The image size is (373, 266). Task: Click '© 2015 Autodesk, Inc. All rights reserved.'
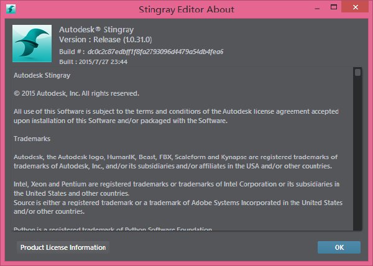(76, 93)
